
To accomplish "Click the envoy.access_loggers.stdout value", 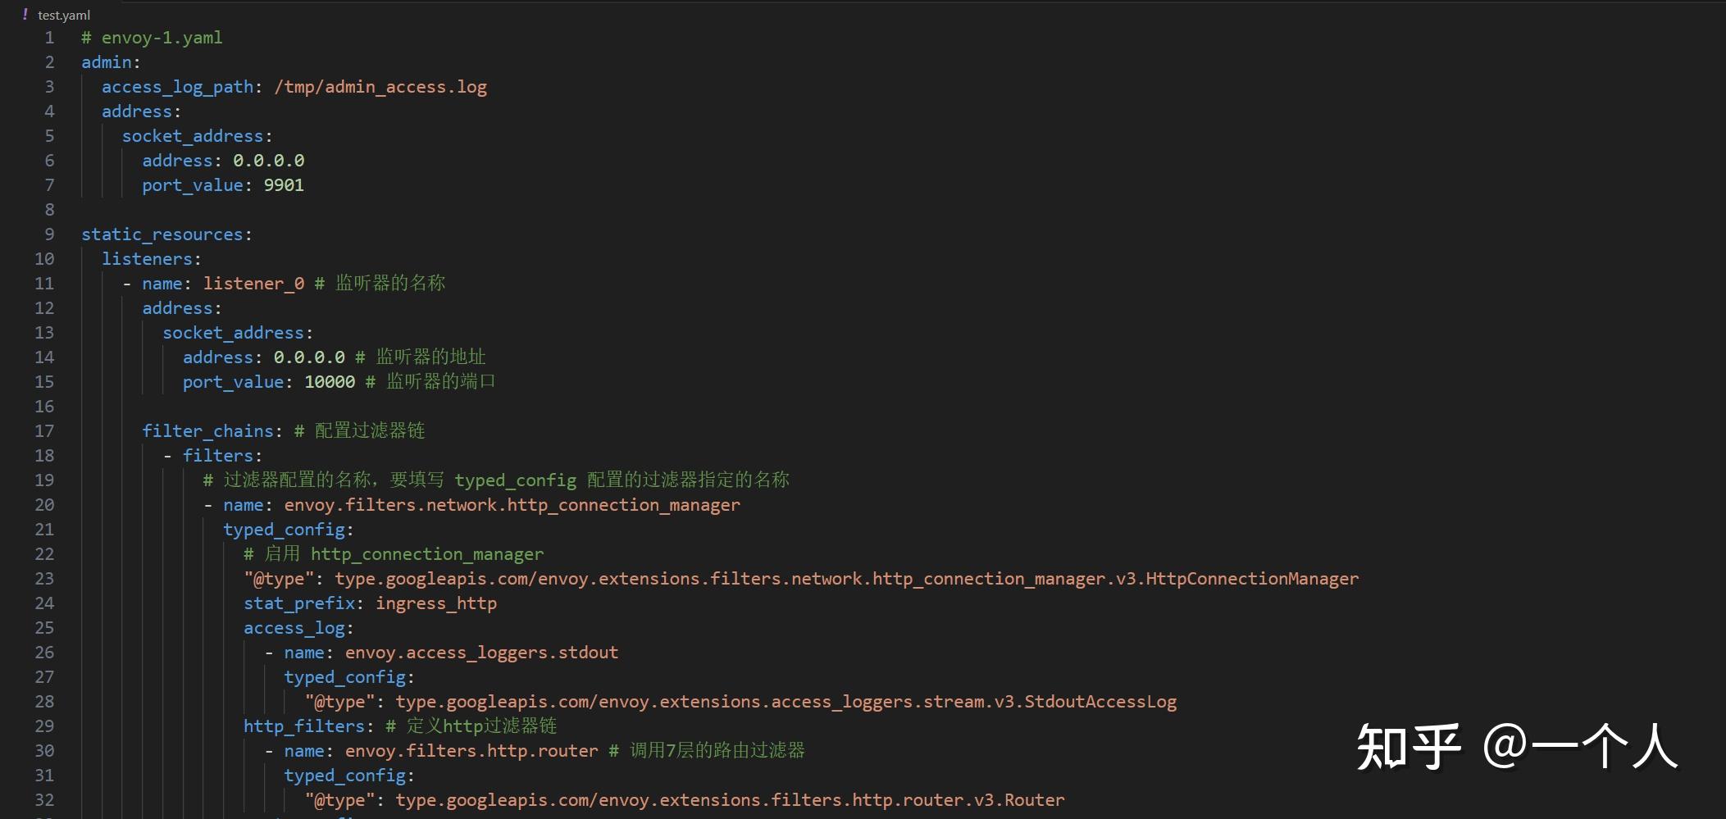I will tap(481, 653).
